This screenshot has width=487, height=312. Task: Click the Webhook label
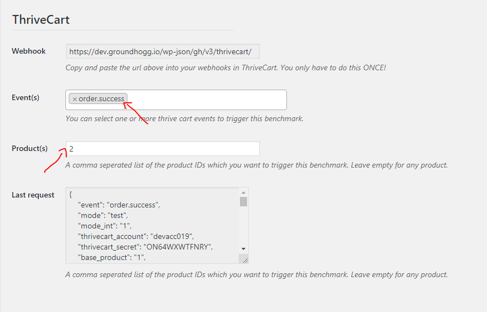pos(29,51)
